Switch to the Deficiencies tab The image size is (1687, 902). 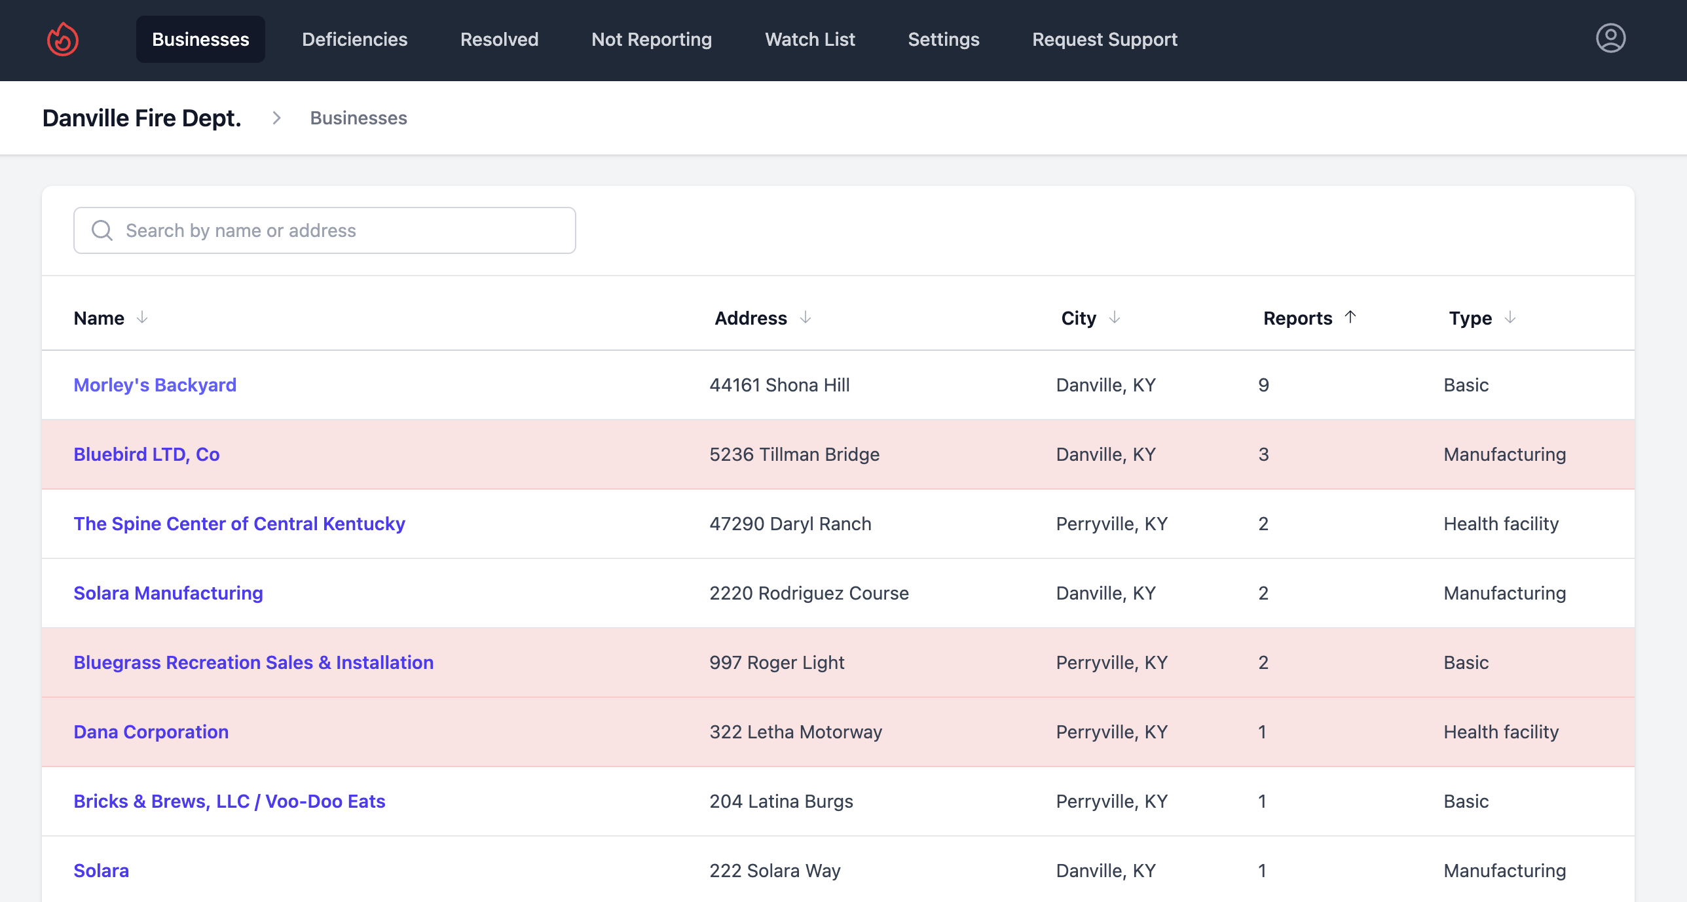point(354,39)
